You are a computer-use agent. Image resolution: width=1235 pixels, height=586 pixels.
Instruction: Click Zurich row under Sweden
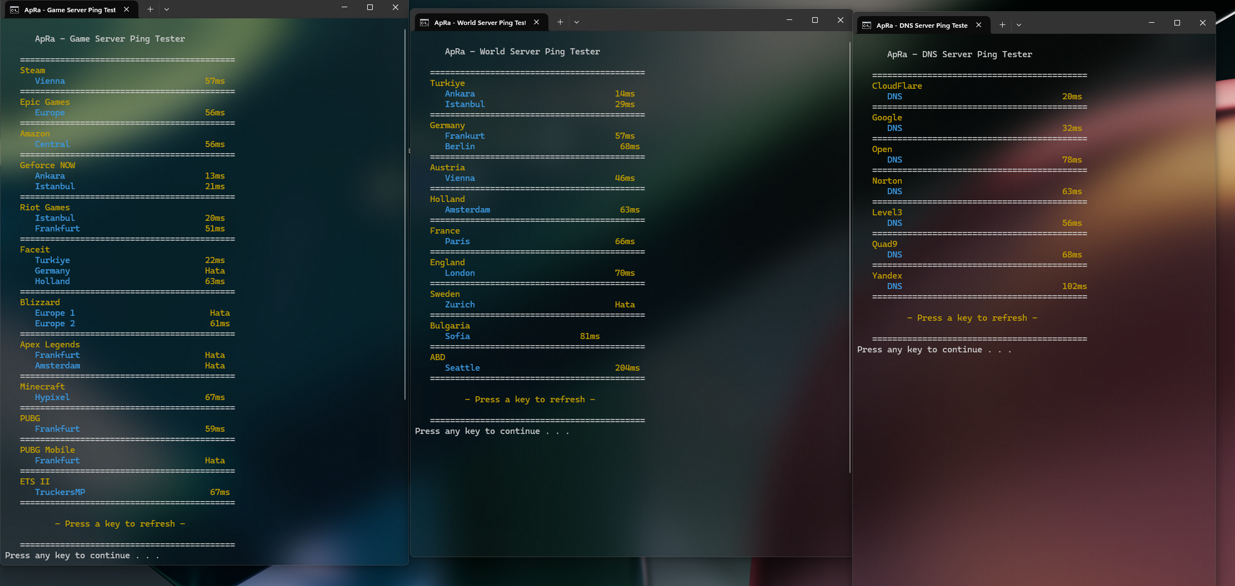pyautogui.click(x=540, y=305)
